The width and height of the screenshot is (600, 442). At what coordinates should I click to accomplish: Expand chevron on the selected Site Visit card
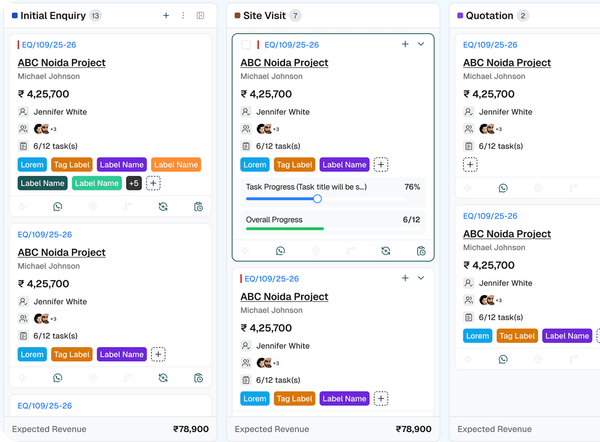(x=421, y=44)
